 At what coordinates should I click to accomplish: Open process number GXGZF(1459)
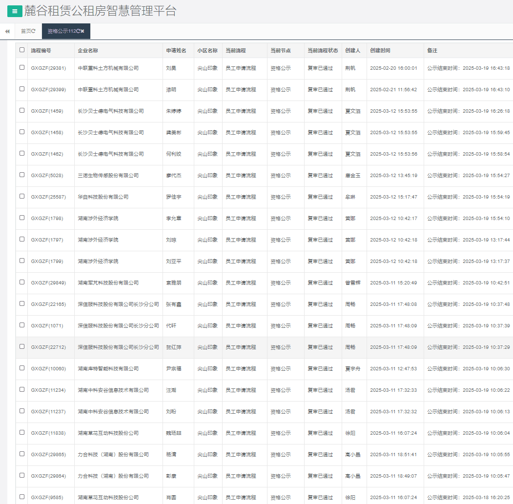pos(47,111)
